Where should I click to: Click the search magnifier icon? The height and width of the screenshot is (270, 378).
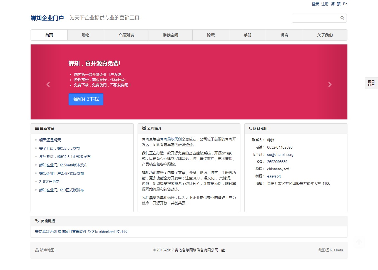(342, 18)
